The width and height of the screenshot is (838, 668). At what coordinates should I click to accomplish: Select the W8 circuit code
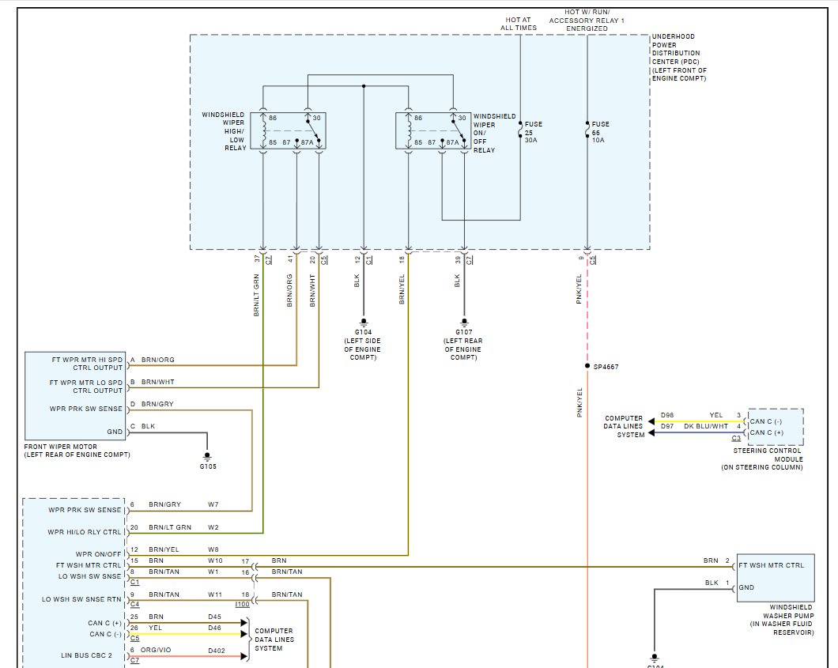click(213, 549)
